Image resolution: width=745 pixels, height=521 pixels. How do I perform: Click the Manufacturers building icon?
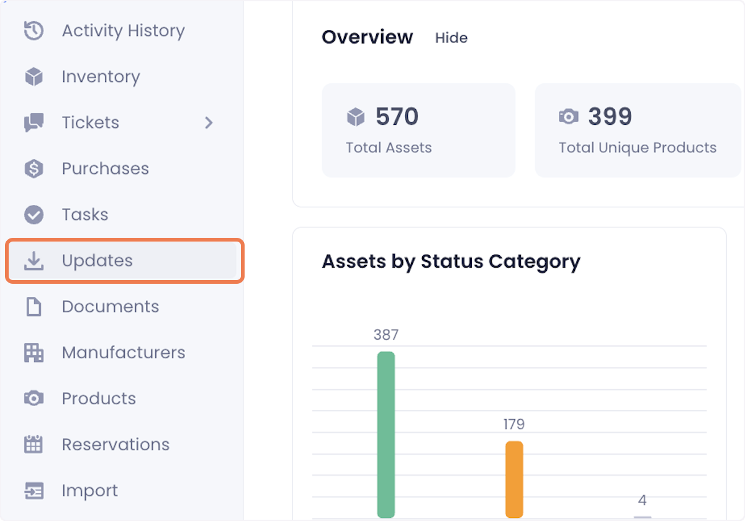pos(34,353)
